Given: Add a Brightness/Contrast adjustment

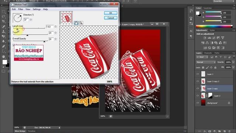Looking at the screenshot, I should tap(205, 38).
